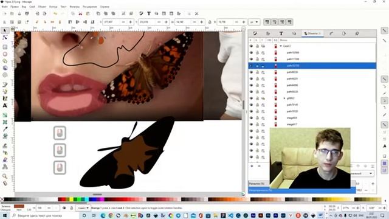
Task: Toggle lock on the highlighted path row
Action: click(x=257, y=66)
